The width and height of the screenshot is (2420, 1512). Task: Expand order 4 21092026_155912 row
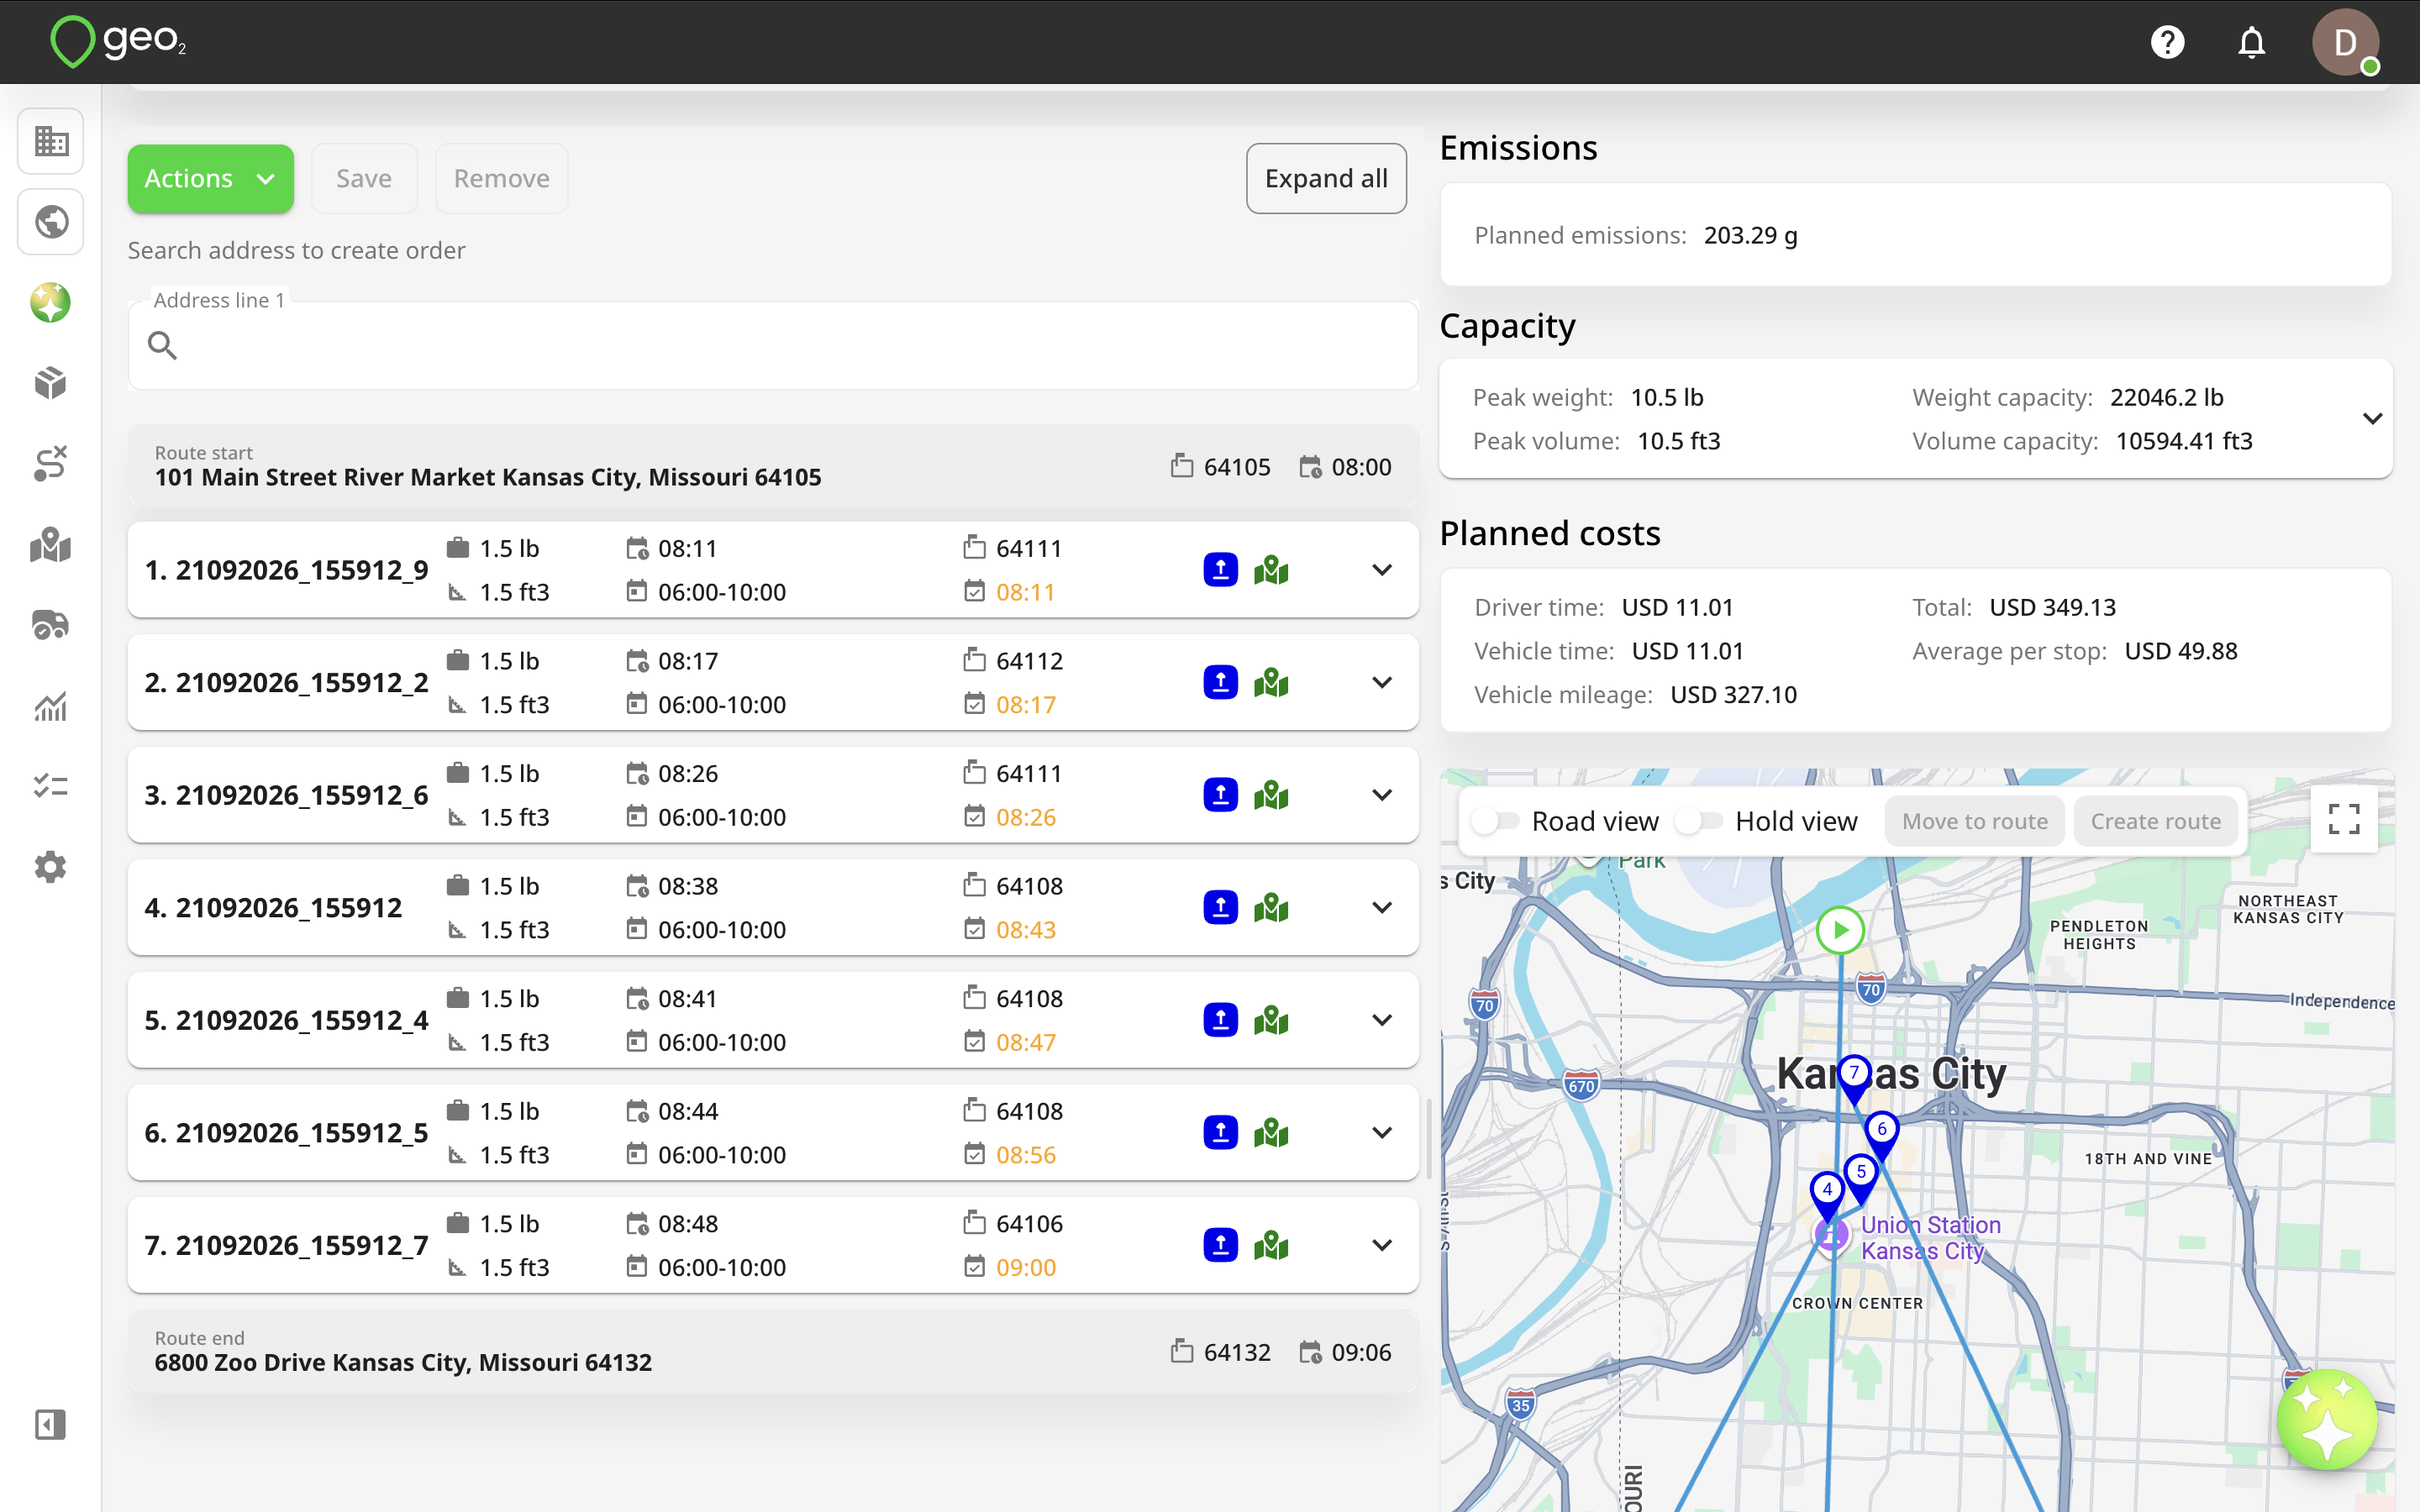click(1382, 908)
